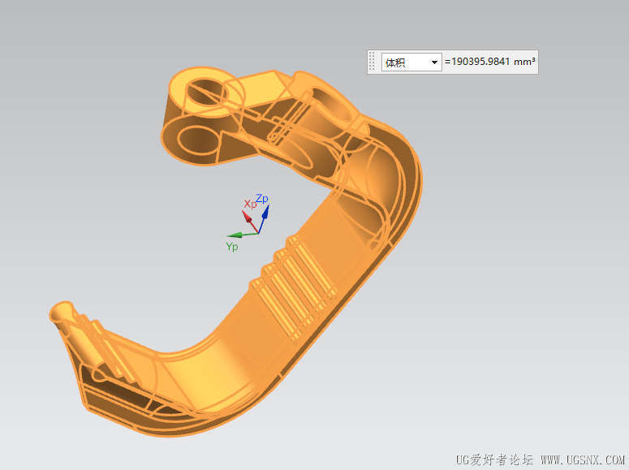
Task: Open the 体积 measurement type dropdown
Action: 411,63
